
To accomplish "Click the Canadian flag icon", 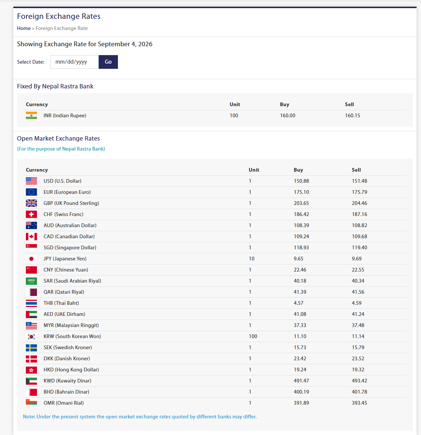I will tap(31, 236).
